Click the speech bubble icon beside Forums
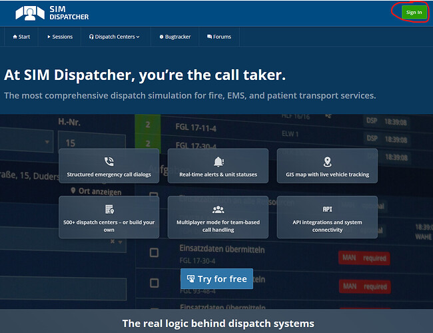This screenshot has height=333, width=433. pyautogui.click(x=210, y=37)
